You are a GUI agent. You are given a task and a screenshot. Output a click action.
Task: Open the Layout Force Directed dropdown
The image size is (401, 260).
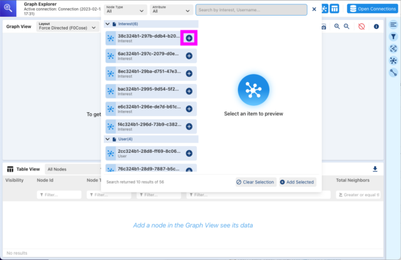[x=68, y=27]
